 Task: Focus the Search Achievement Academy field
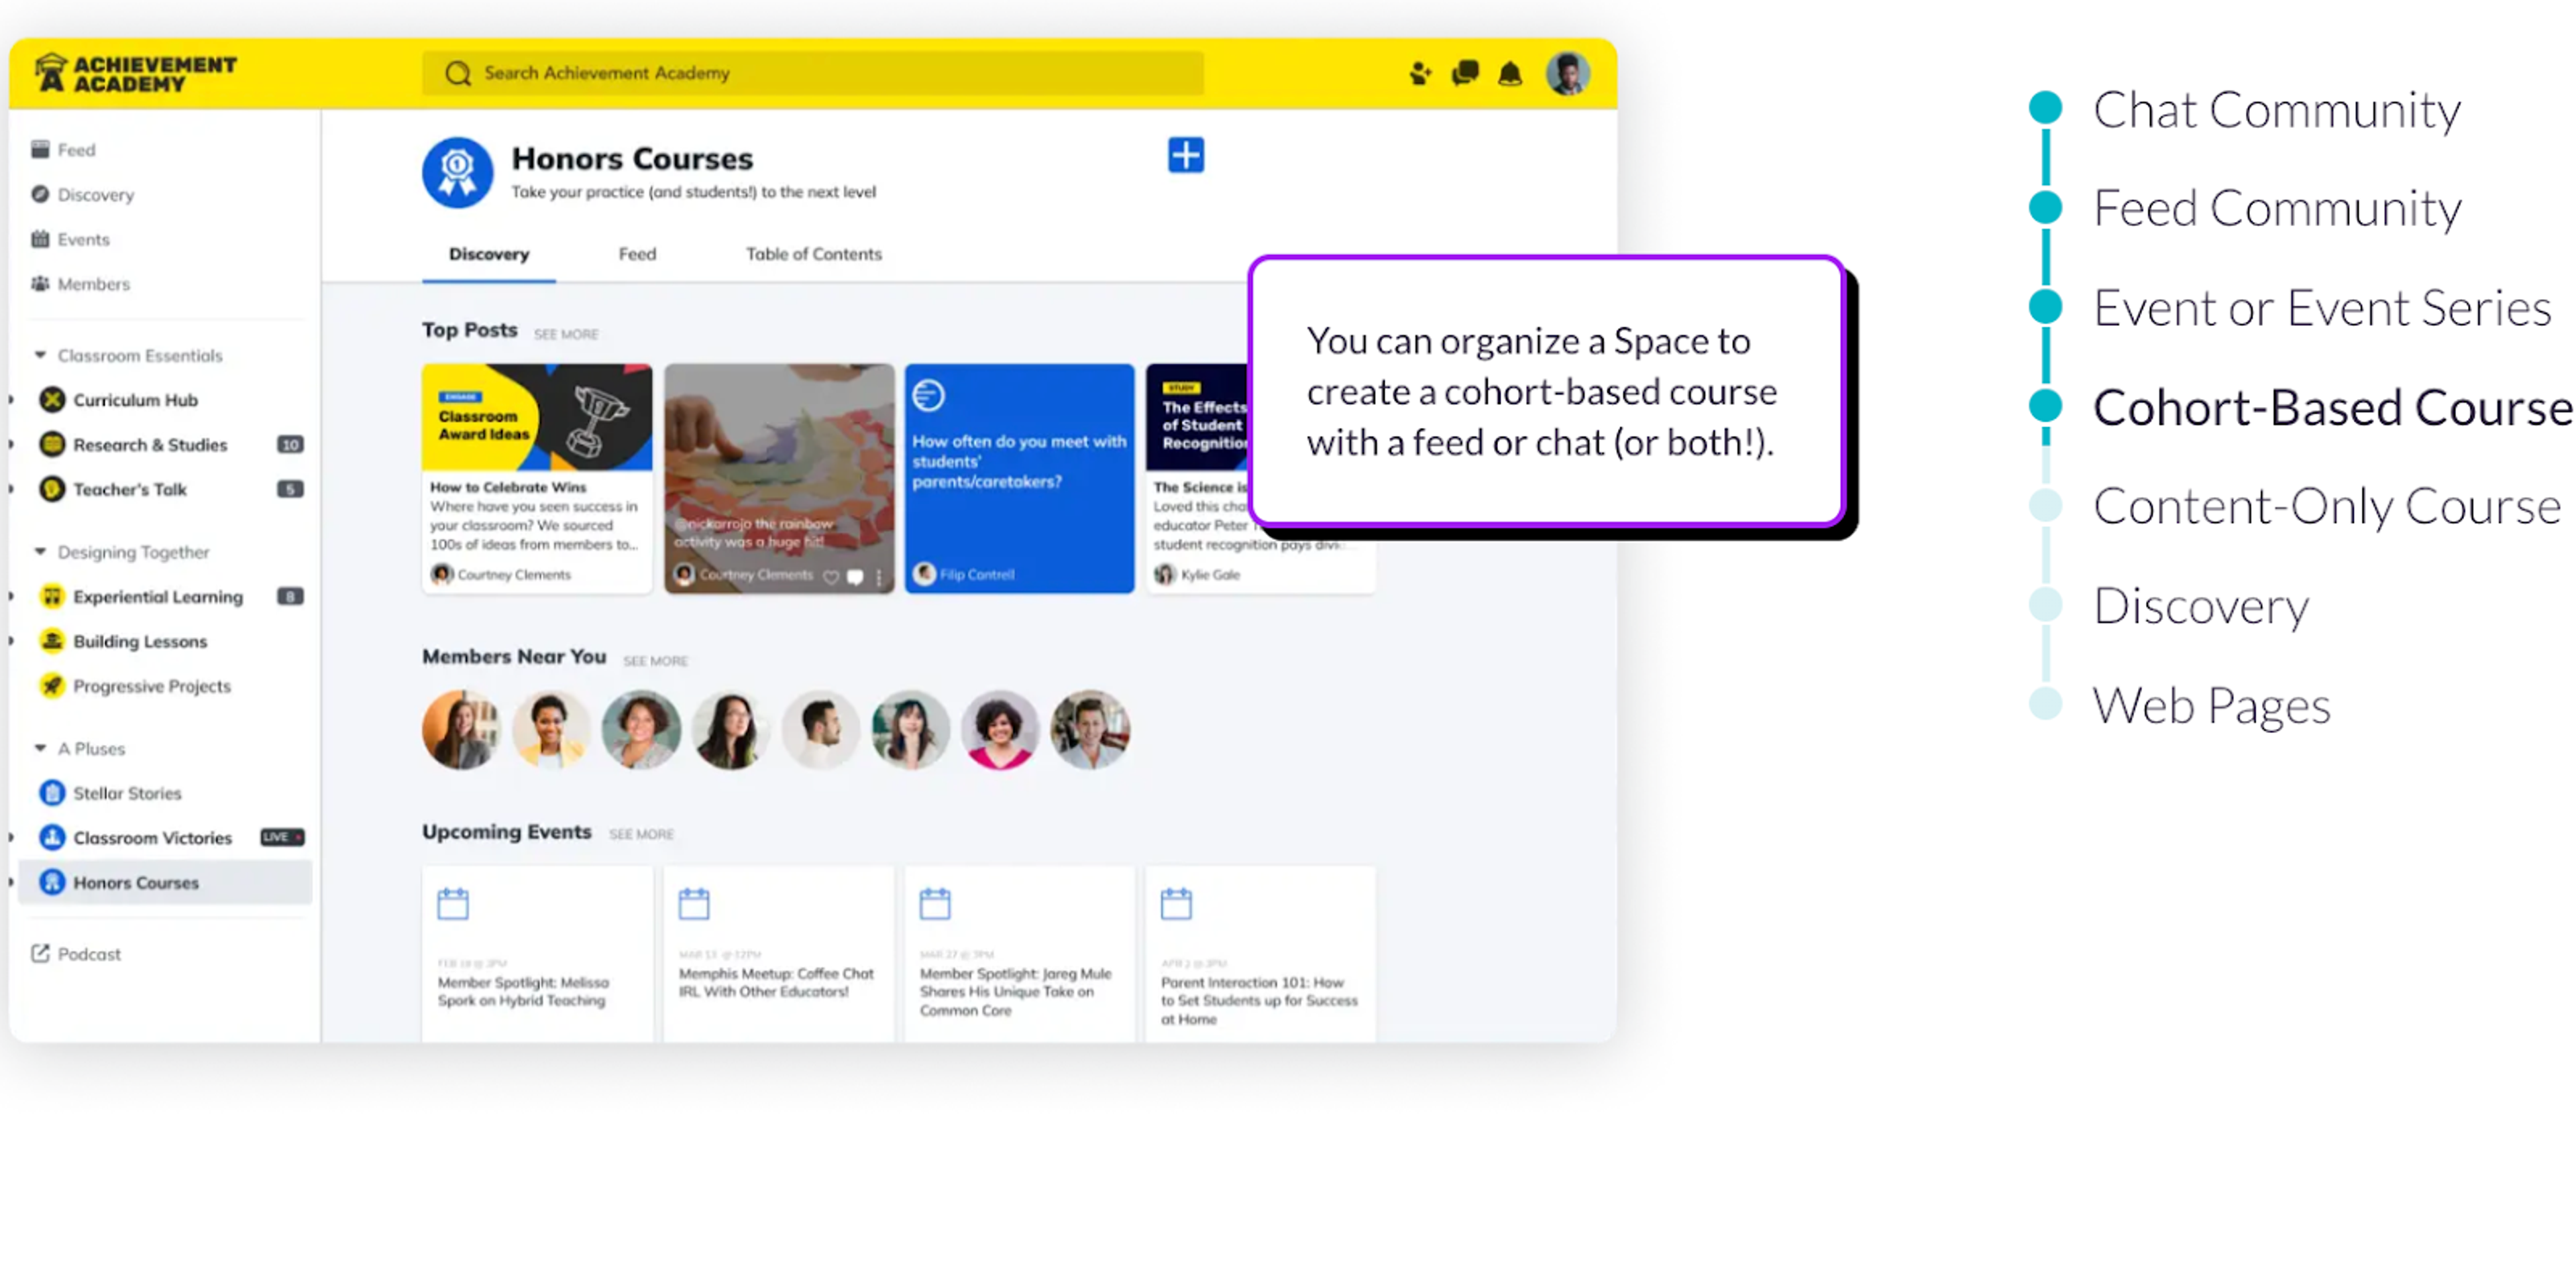812,74
